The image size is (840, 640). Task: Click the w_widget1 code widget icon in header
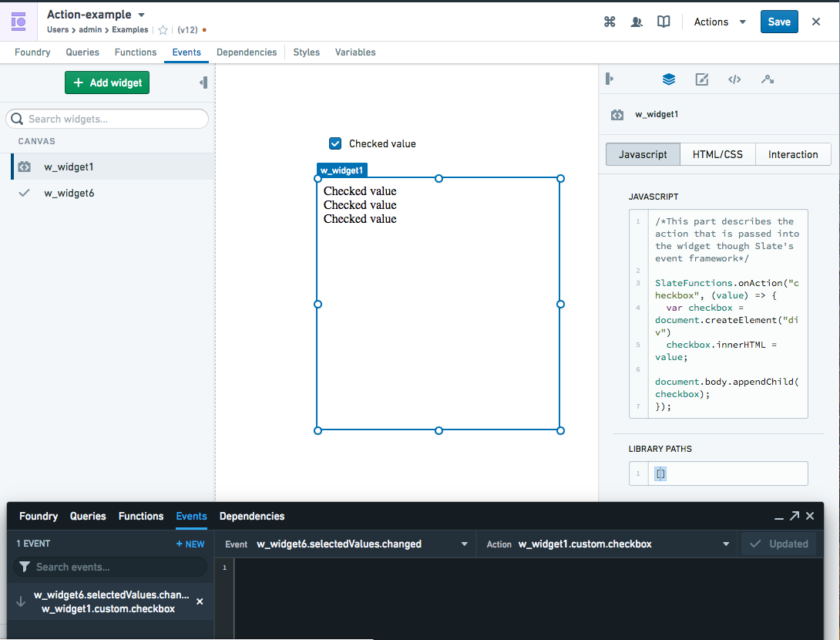pos(617,115)
